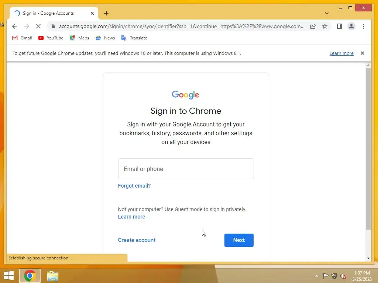This screenshot has height=283, width=378.
Task: Open a new tab with plus button
Action: (106, 13)
